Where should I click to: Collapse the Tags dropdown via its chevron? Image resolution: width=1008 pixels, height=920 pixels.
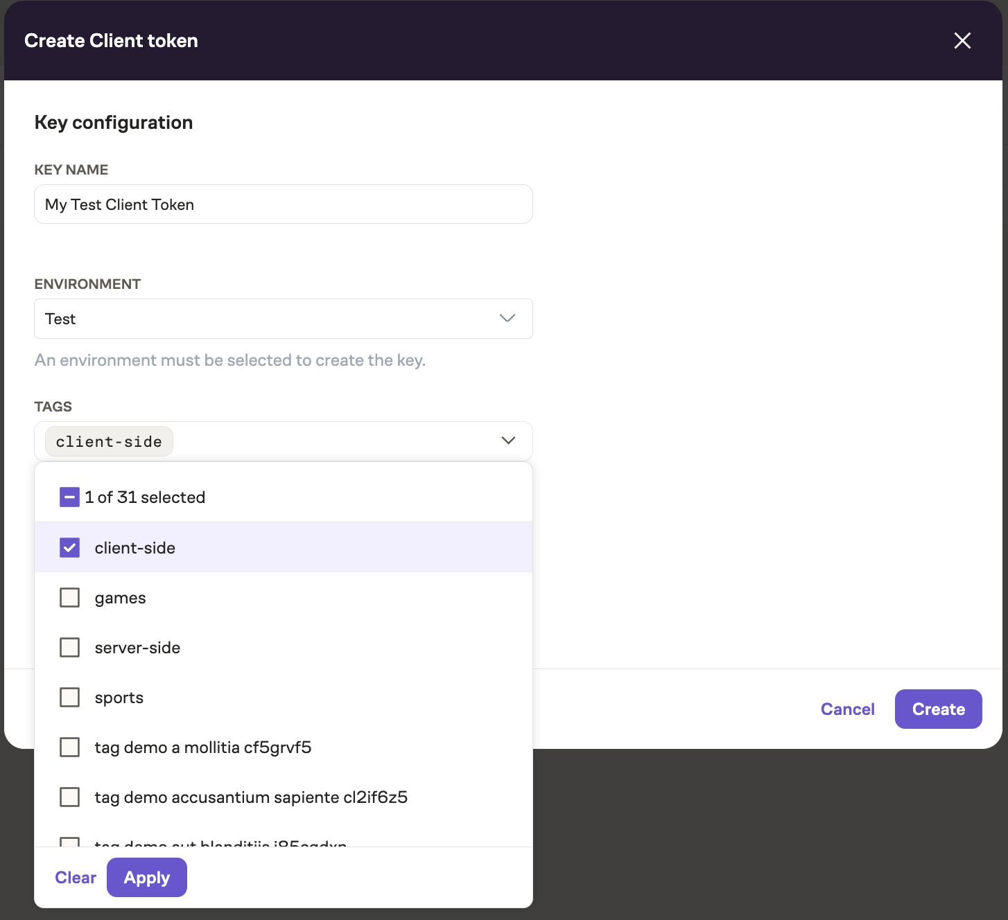point(507,440)
